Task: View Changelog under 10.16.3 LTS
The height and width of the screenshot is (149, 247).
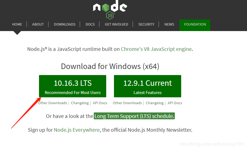Action: tap(80, 103)
